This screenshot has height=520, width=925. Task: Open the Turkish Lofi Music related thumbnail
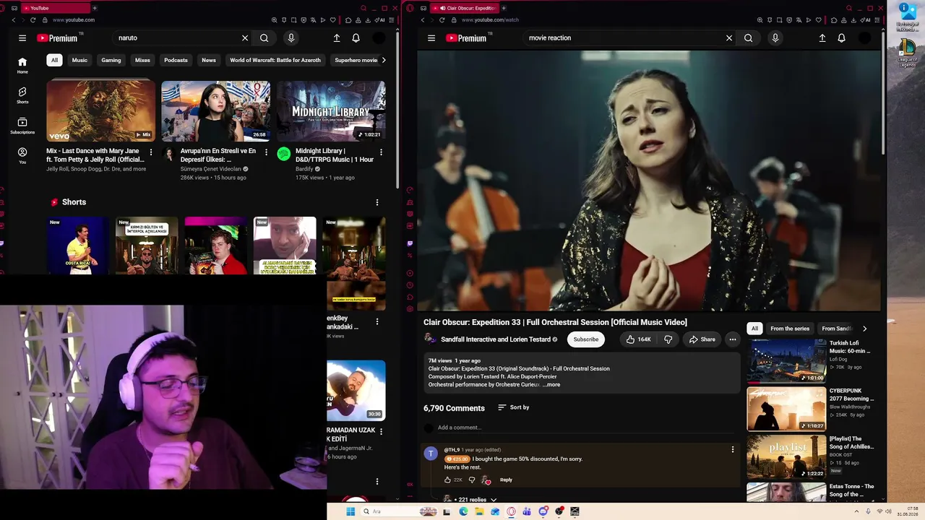coord(786,361)
